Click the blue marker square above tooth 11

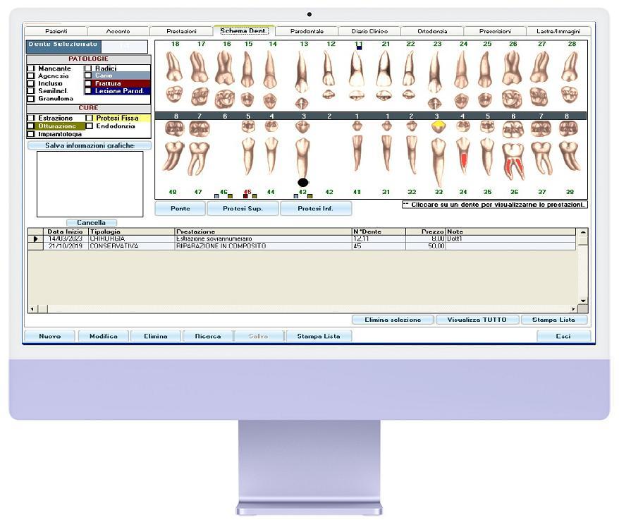[x=359, y=48]
